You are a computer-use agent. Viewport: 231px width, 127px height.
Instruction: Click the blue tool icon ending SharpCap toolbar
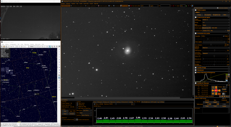click(x=193, y=6)
